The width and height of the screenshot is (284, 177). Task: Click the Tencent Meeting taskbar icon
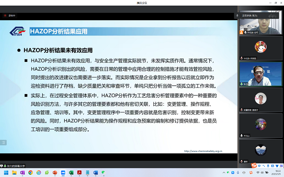point(63,173)
